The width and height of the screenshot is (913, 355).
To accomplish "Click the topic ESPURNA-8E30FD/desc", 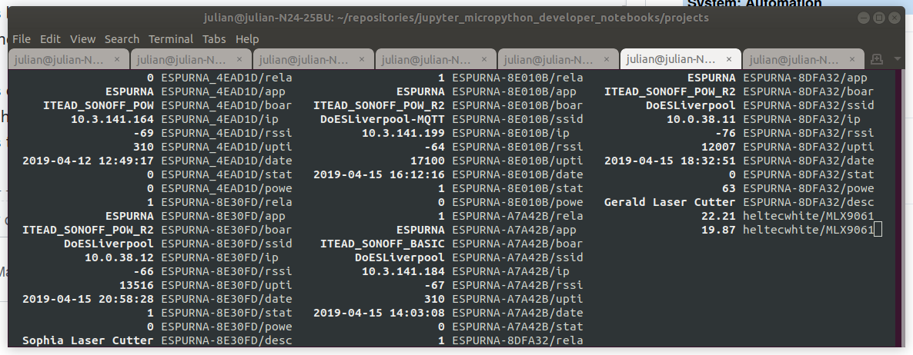I will (226, 340).
